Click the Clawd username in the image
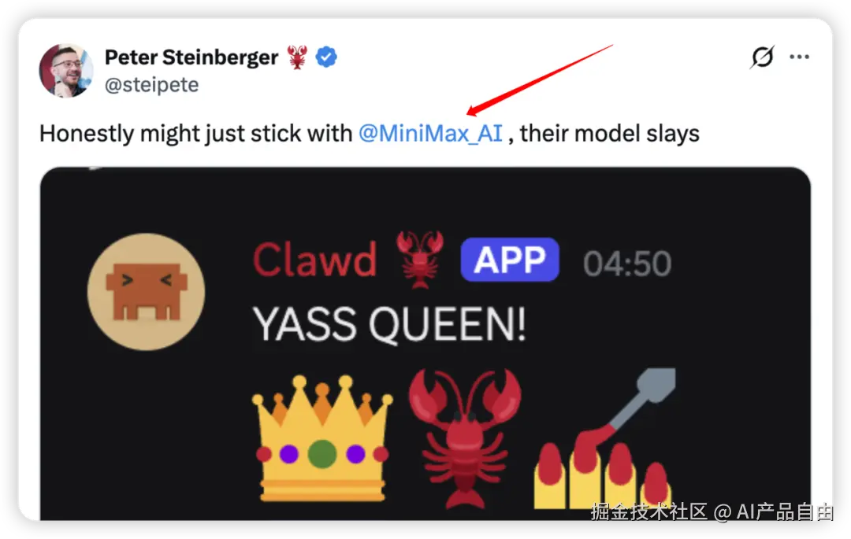 click(314, 260)
